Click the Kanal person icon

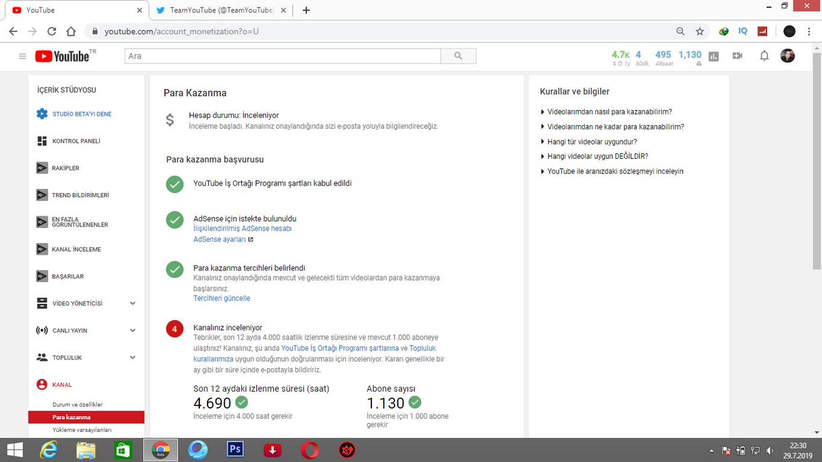[42, 385]
